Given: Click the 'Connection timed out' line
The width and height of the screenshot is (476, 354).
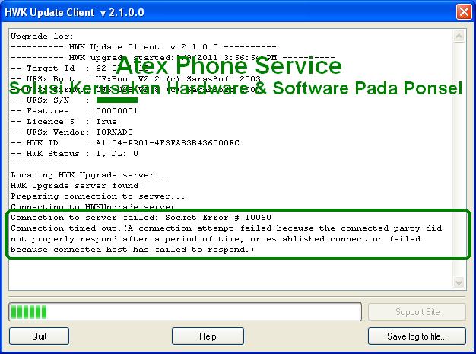Looking at the screenshot, I should pos(226,228).
